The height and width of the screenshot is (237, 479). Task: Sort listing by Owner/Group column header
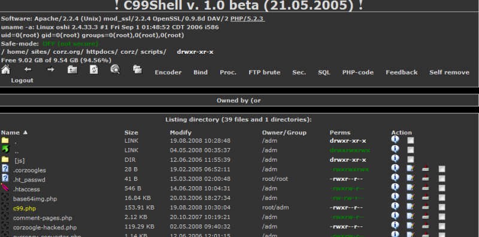pos(284,133)
